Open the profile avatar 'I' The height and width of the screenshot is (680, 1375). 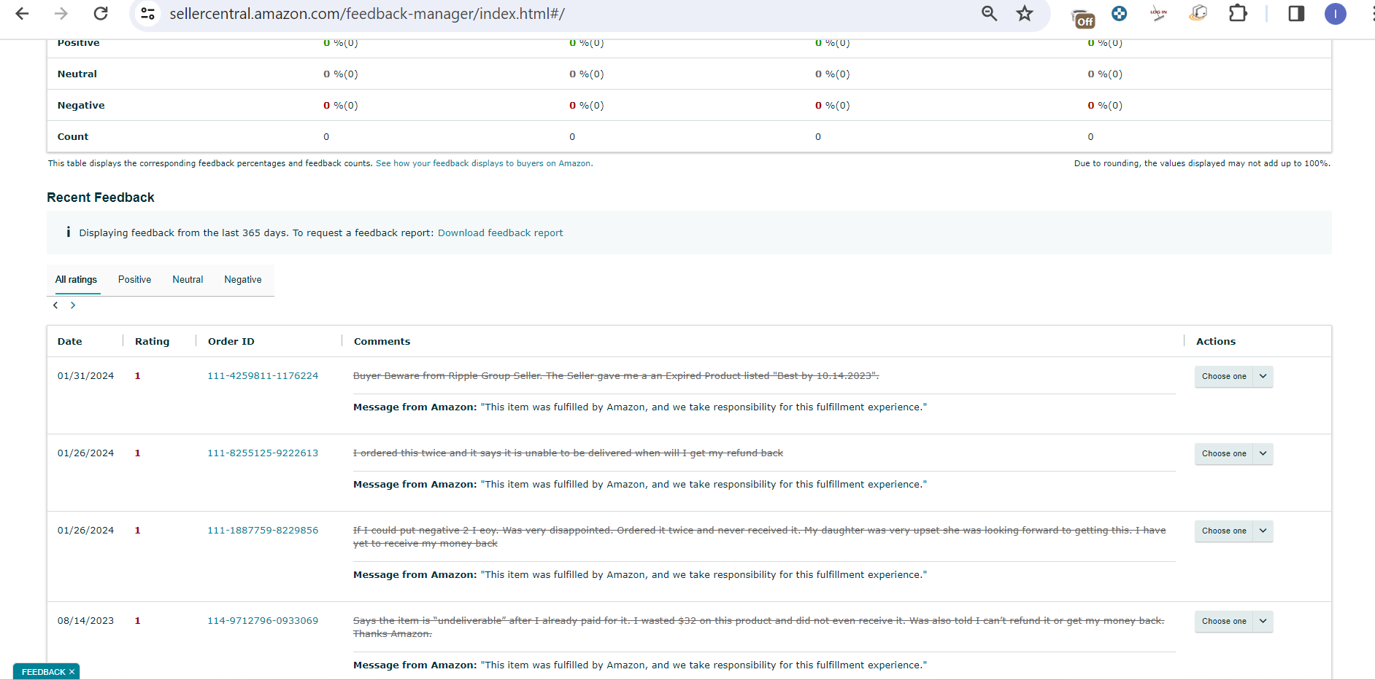pyautogui.click(x=1335, y=14)
